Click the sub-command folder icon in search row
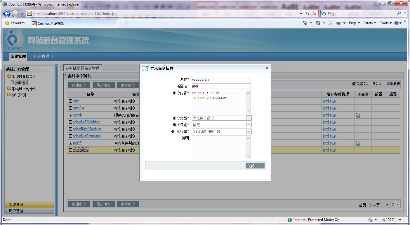Viewport: 410px width, 225px height. (358, 115)
